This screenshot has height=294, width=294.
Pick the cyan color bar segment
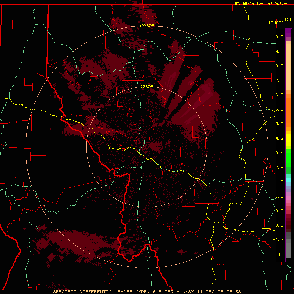click(x=288, y=180)
